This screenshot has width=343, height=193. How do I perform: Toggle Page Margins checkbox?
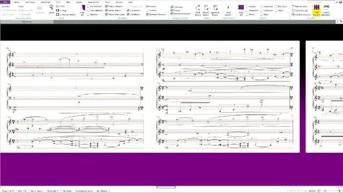coord(95,11)
